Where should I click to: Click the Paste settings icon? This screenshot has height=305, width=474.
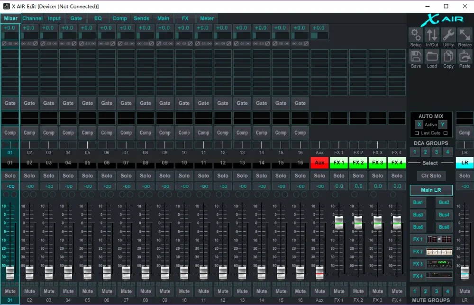[x=465, y=56]
